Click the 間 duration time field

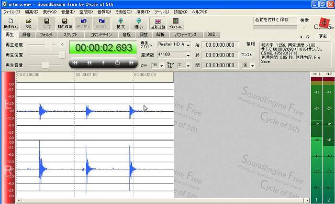tap(220, 65)
